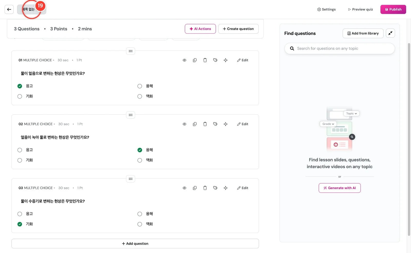This screenshot has width=411, height=253.
Task: Open AI enhance sparkle for question 02
Action: (x=226, y=124)
